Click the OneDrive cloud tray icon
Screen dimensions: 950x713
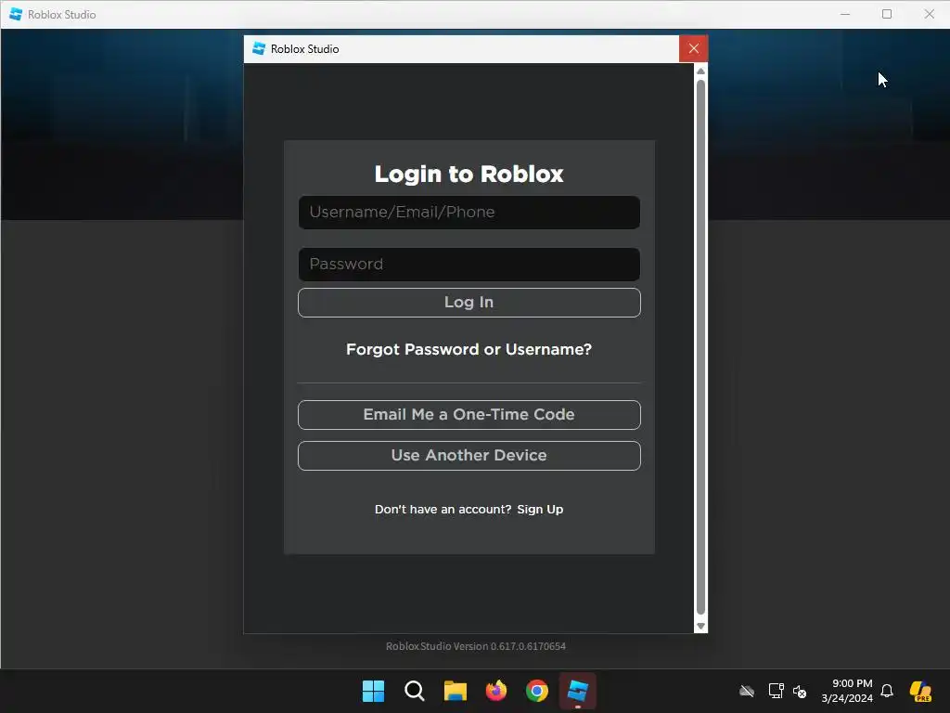click(747, 691)
